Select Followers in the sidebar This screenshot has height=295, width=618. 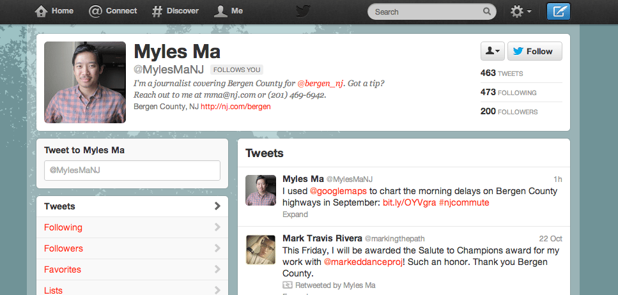(132, 248)
